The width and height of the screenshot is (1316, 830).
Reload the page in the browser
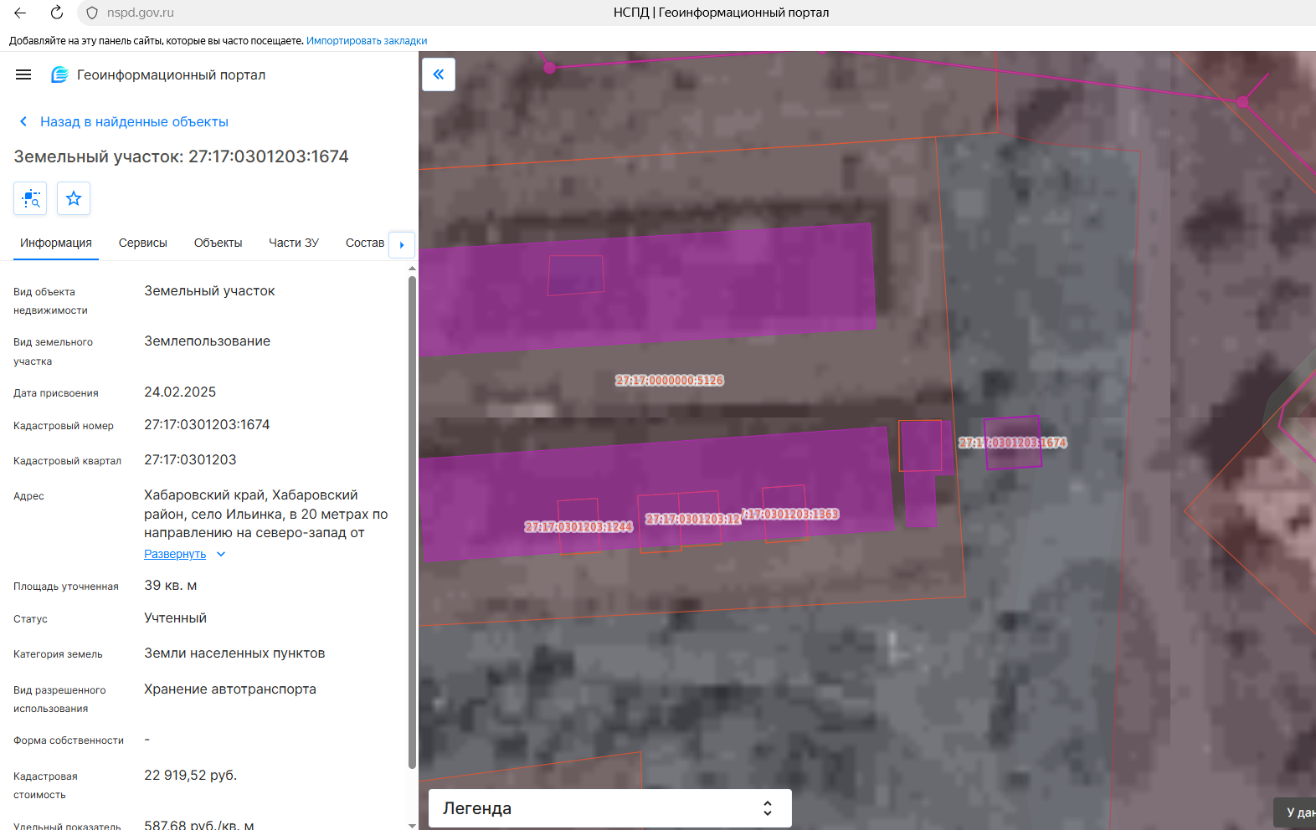[x=56, y=13]
